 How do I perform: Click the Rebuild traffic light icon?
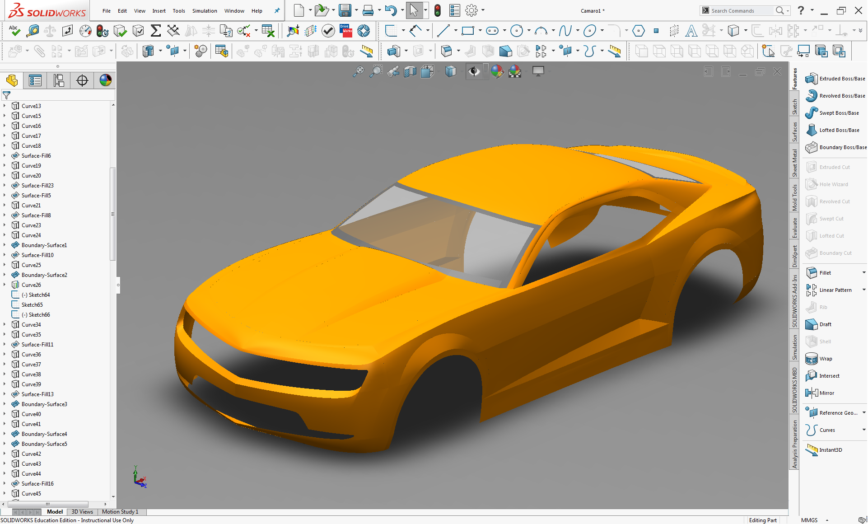(x=437, y=10)
